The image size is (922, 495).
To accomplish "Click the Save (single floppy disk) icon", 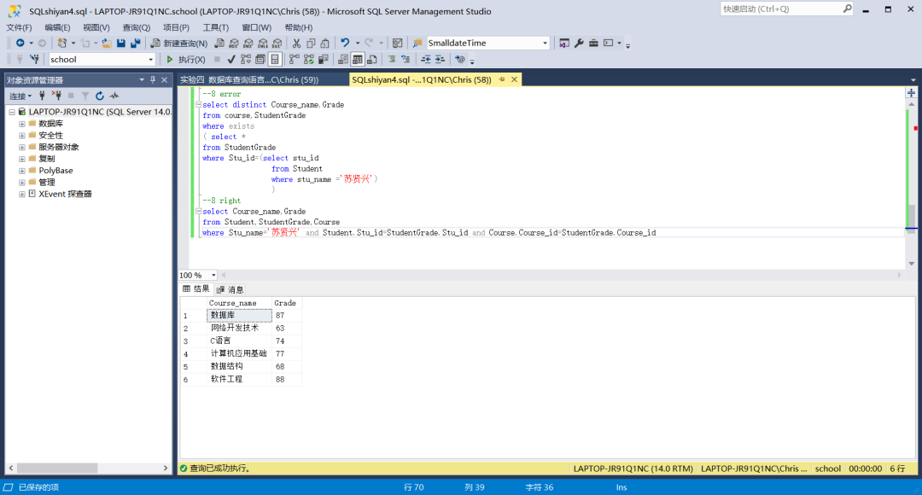I will click(121, 43).
